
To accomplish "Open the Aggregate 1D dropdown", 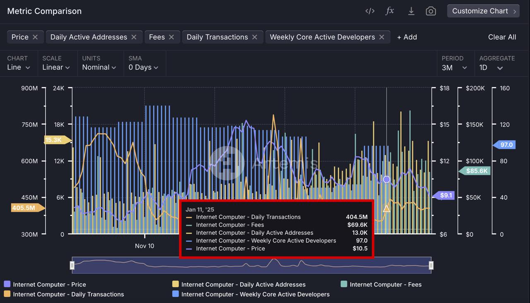I will tap(491, 67).
